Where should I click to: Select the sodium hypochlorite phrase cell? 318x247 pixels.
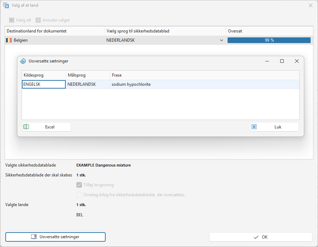pyautogui.click(x=205, y=84)
